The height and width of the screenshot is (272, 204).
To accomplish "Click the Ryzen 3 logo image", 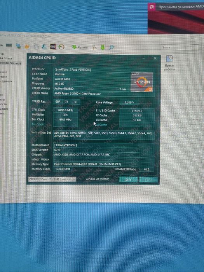I will 142,82.
